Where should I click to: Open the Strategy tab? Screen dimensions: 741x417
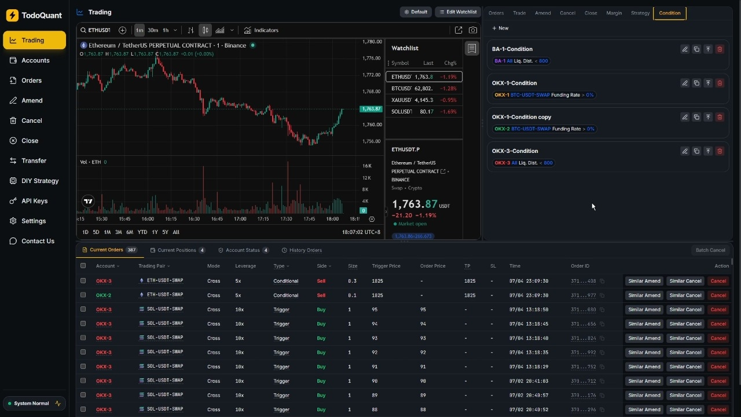[640, 13]
